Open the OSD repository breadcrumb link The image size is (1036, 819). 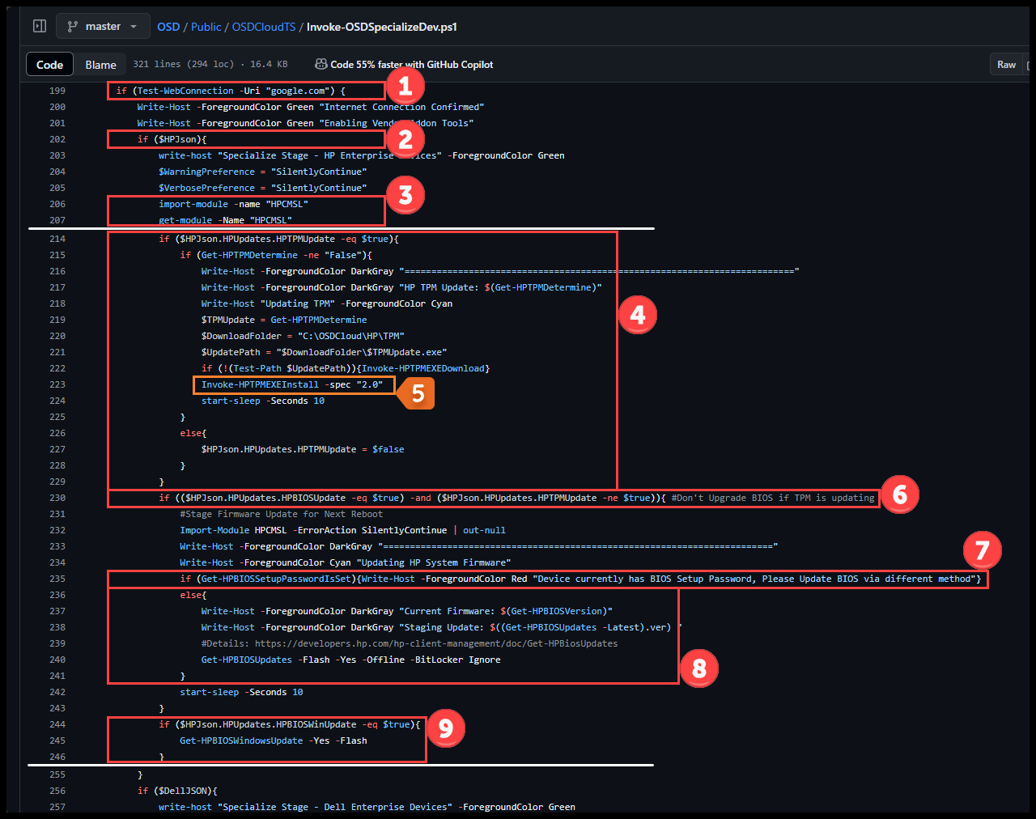pos(168,26)
